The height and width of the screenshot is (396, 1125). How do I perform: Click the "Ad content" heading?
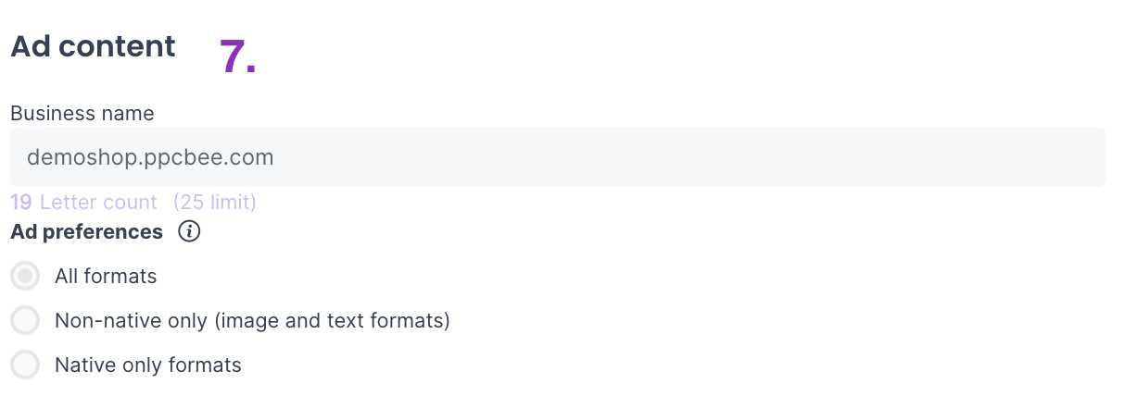(x=93, y=46)
